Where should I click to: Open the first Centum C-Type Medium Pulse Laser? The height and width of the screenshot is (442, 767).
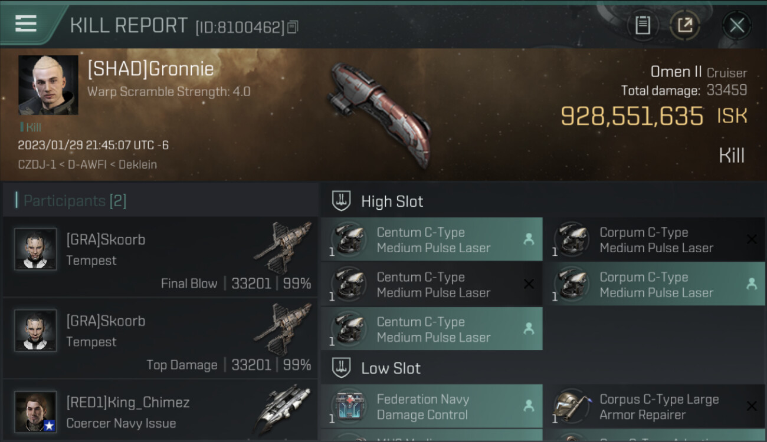tap(431, 239)
